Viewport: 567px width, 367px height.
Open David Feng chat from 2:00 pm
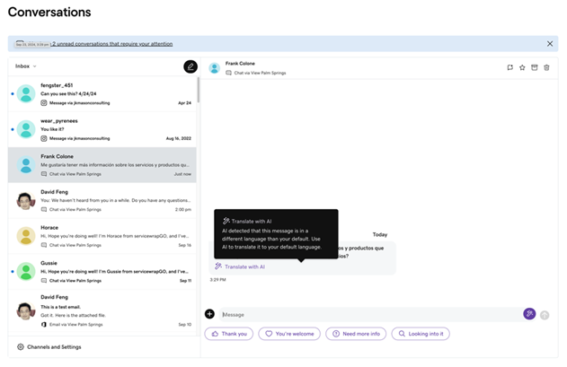(x=102, y=200)
